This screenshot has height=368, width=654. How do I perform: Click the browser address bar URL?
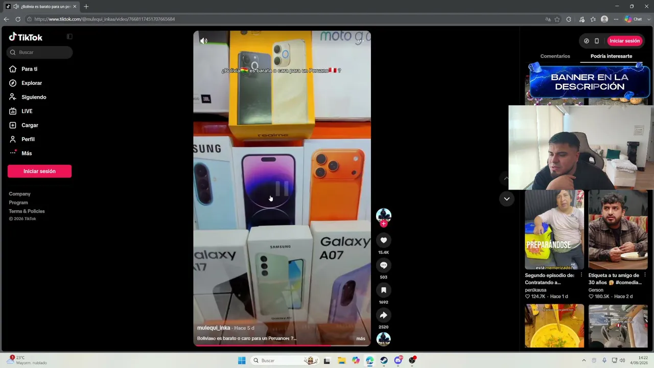click(x=105, y=19)
